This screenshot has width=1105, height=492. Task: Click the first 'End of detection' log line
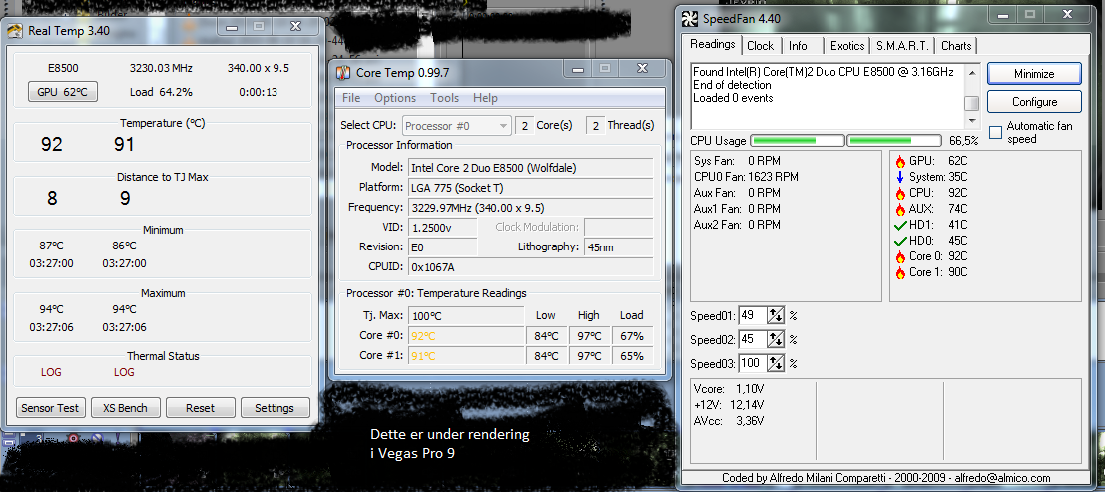click(732, 85)
